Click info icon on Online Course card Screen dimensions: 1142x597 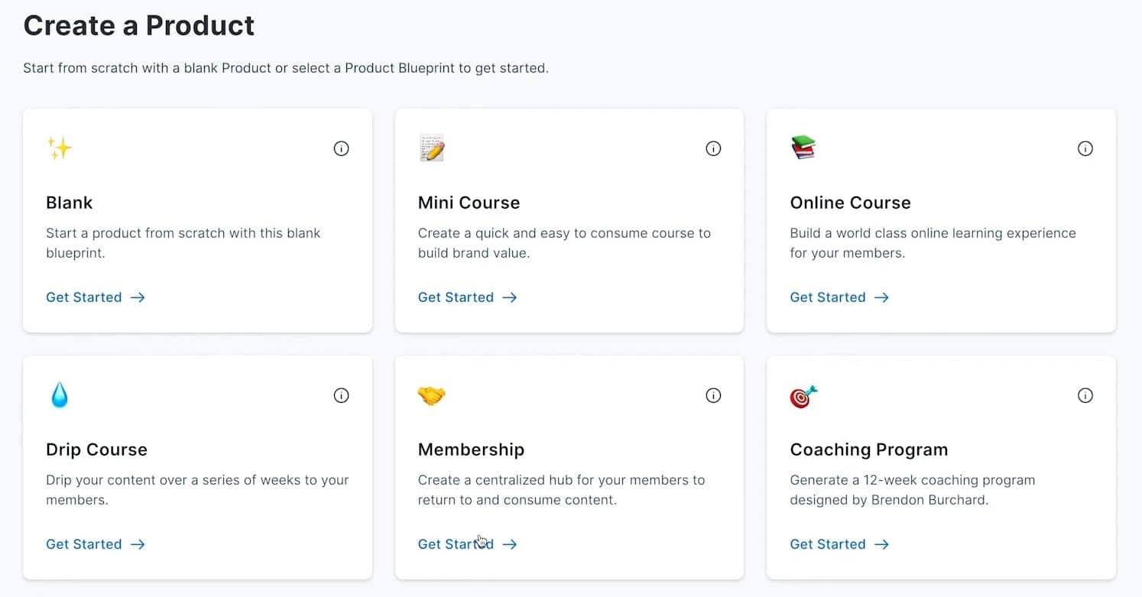click(1085, 148)
